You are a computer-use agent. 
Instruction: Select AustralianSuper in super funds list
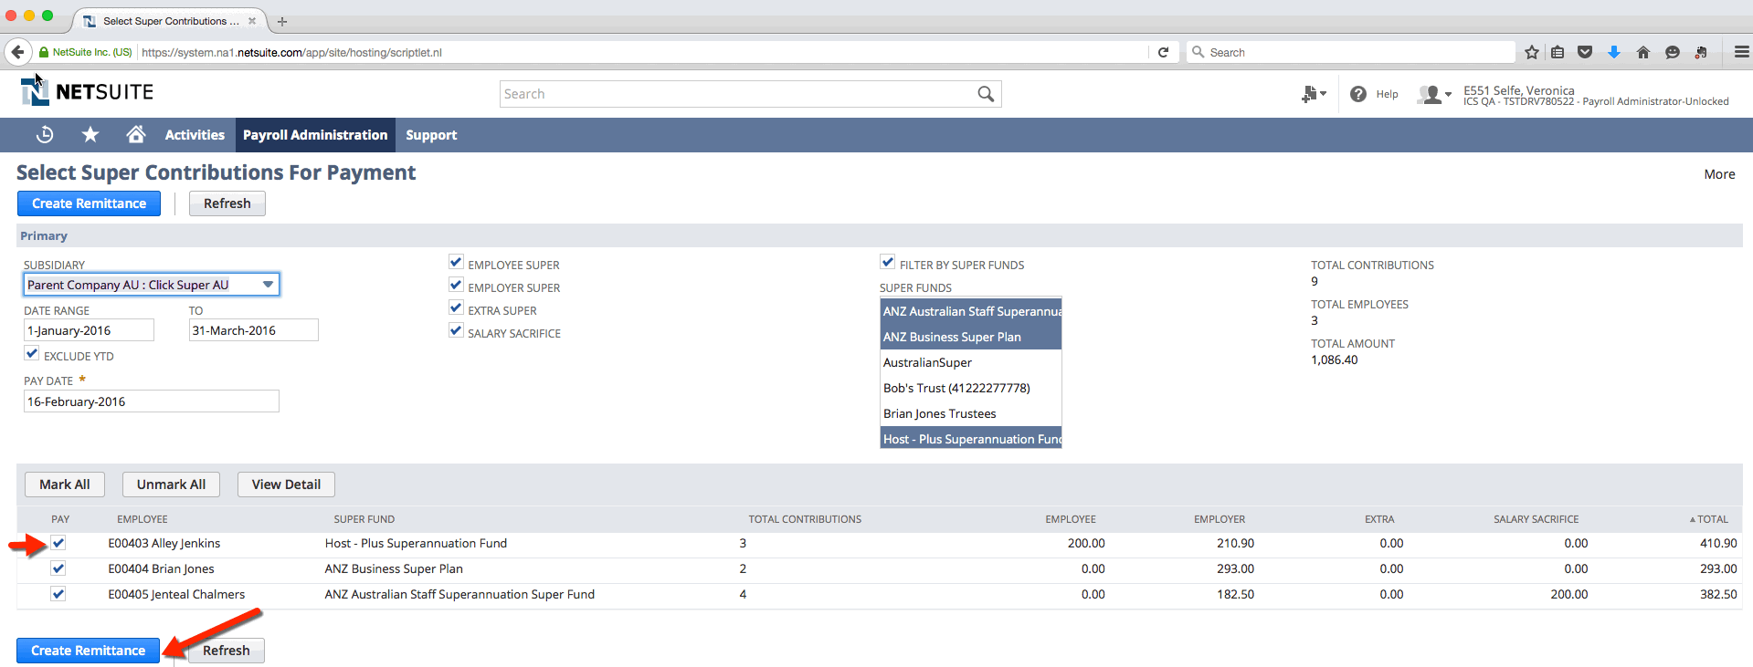click(971, 362)
